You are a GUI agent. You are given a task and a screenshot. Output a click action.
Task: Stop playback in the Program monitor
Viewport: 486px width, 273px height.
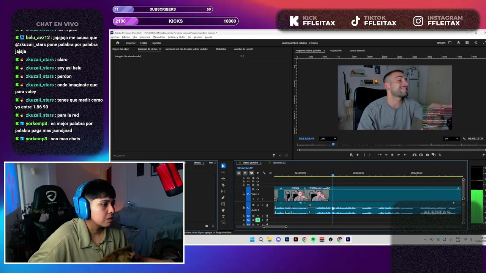(x=392, y=155)
